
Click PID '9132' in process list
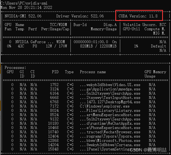point(54,119)
